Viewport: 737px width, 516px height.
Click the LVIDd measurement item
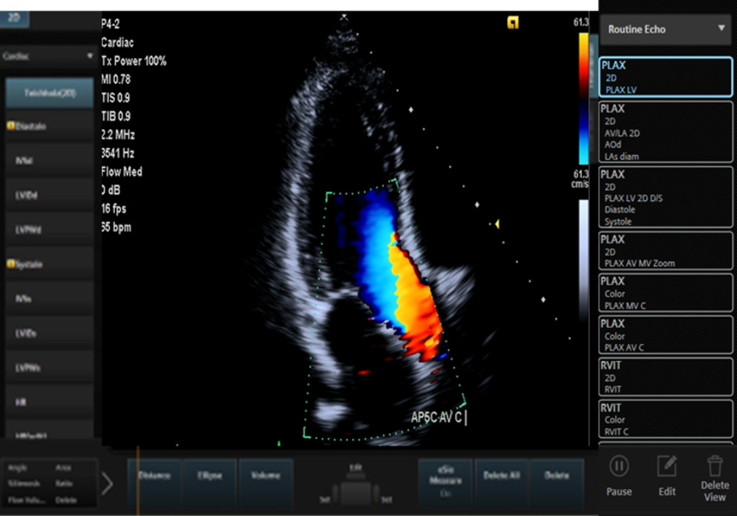(x=49, y=195)
